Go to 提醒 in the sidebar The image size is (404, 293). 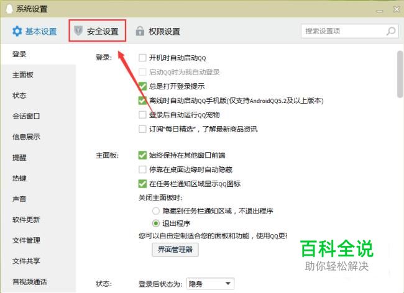[38, 158]
